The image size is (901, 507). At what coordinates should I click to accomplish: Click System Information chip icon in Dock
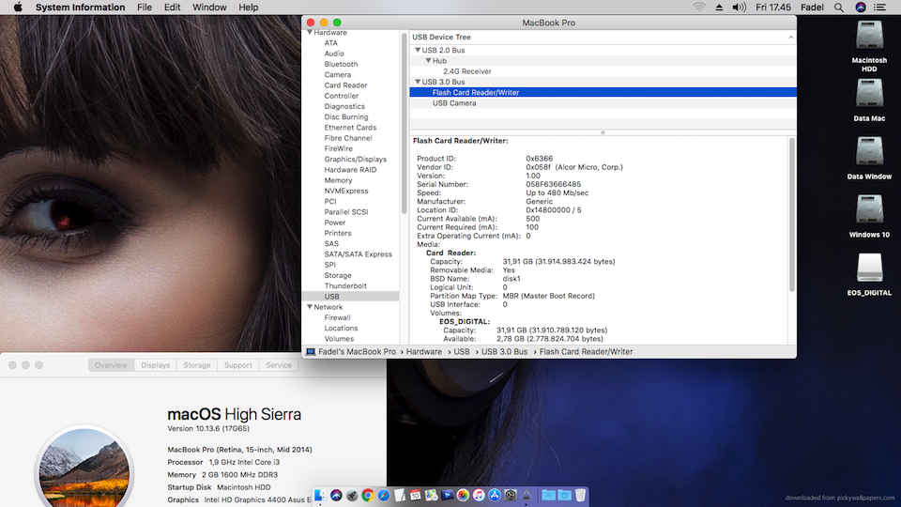[x=526, y=496]
